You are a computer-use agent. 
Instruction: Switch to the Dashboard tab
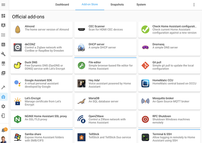coord(62,5)
